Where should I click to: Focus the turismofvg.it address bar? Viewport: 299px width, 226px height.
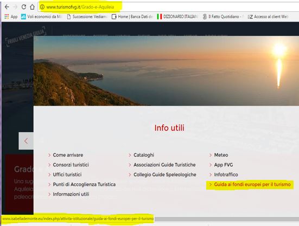pos(169,7)
